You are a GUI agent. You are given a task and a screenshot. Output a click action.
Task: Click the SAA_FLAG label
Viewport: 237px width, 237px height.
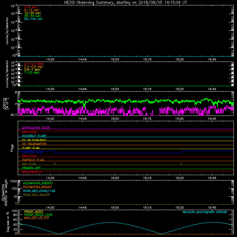click(x=29, y=156)
